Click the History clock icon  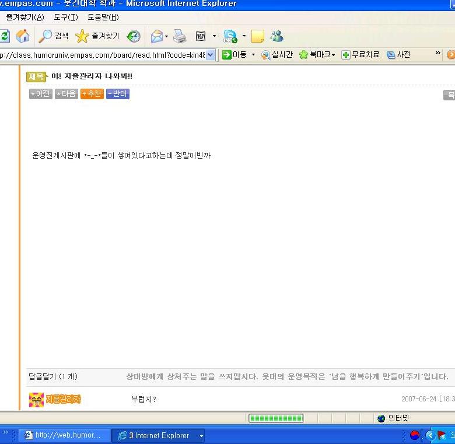click(x=134, y=36)
